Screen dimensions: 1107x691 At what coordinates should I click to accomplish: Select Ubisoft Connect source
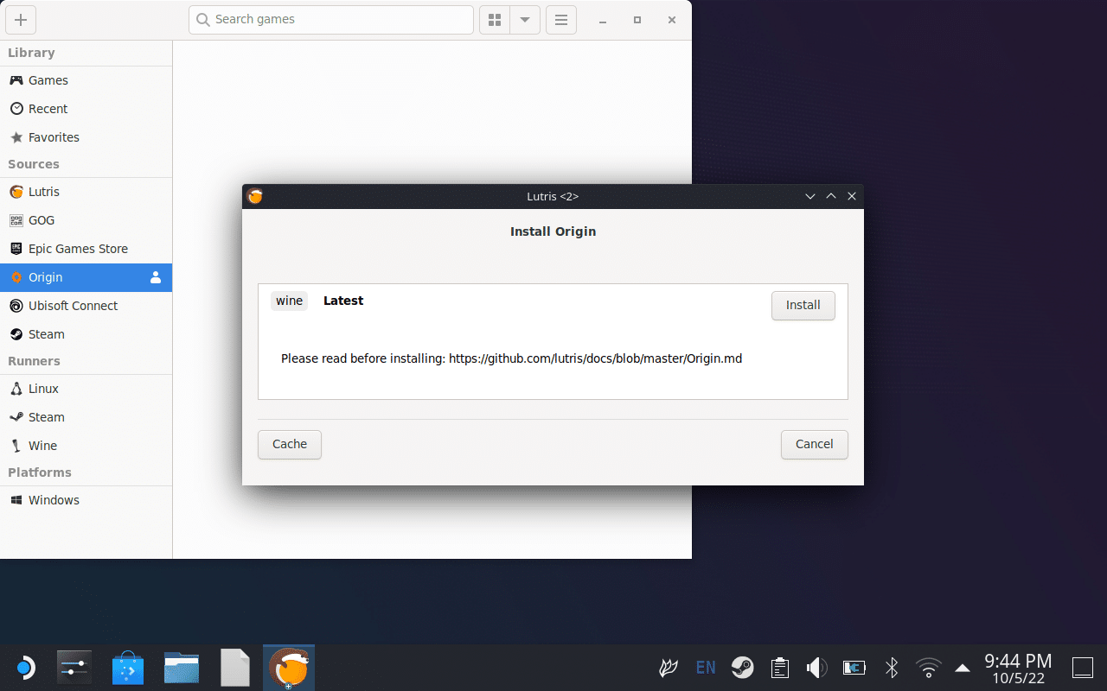click(86, 306)
